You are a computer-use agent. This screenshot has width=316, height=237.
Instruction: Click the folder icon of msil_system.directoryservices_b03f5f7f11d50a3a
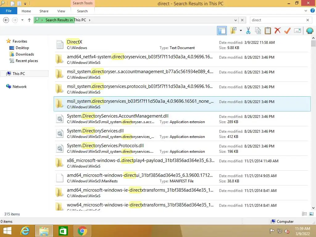pyautogui.click(x=60, y=104)
